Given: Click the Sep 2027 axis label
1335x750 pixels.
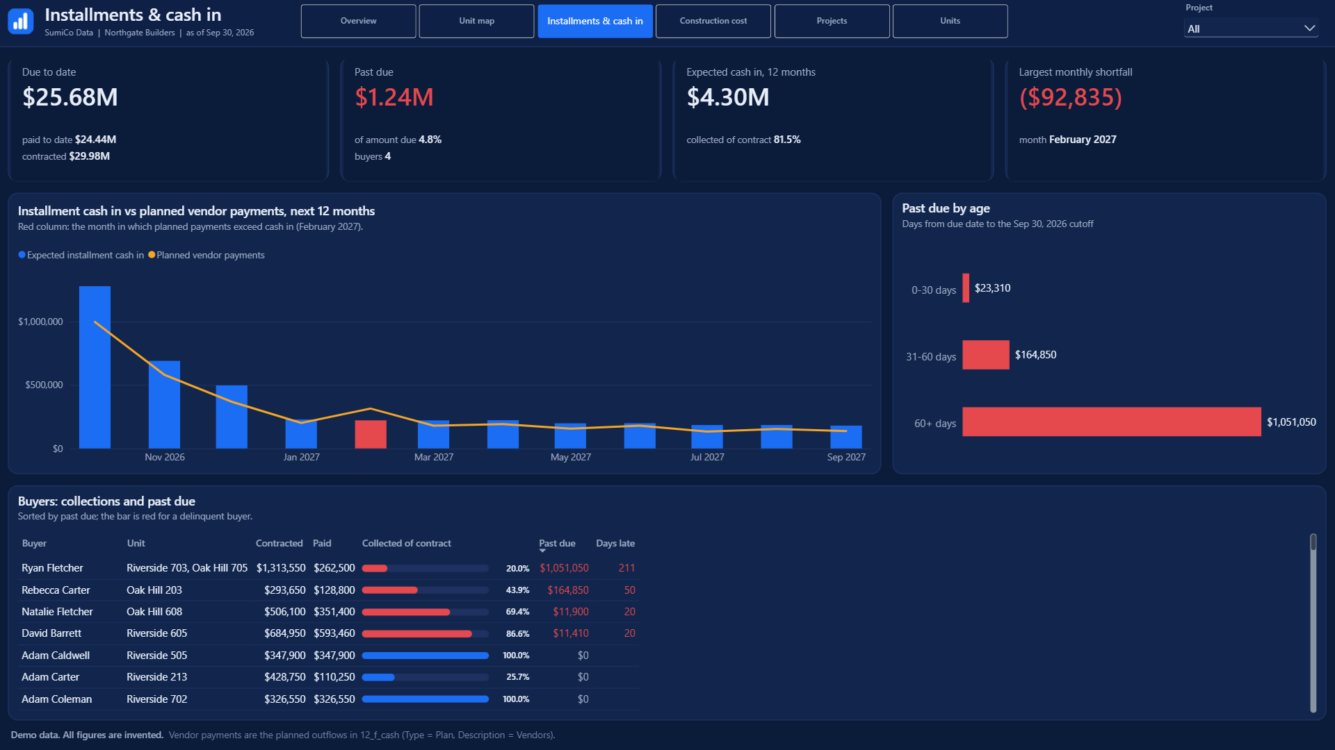Looking at the screenshot, I should pos(846,457).
